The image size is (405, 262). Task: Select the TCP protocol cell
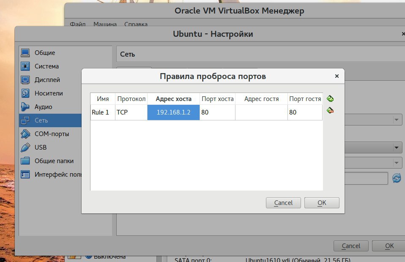(131, 112)
